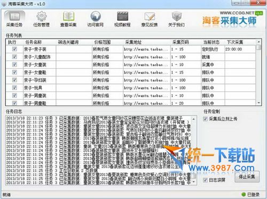Click the 访问官网 globe icon
The width and height of the screenshot is (267, 199).
tap(96, 19)
